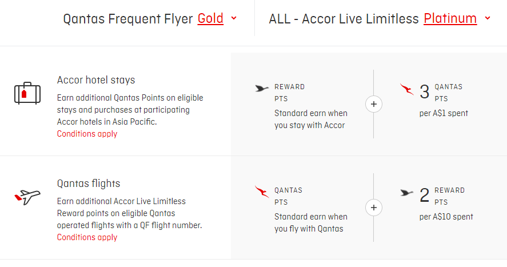Click the kangaroo logo in the Qantas flights row

click(262, 193)
